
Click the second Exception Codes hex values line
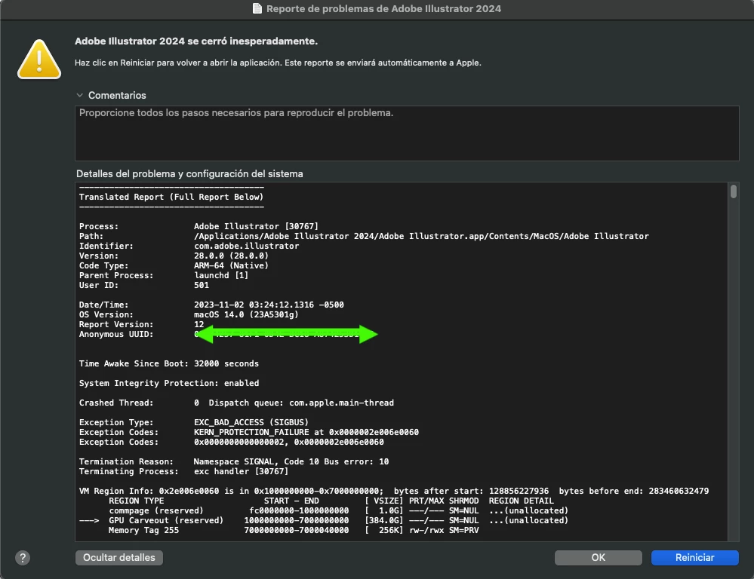pyautogui.click(x=231, y=442)
